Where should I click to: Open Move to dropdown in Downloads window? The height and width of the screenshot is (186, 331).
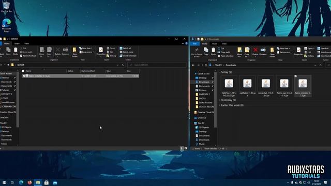point(239,57)
